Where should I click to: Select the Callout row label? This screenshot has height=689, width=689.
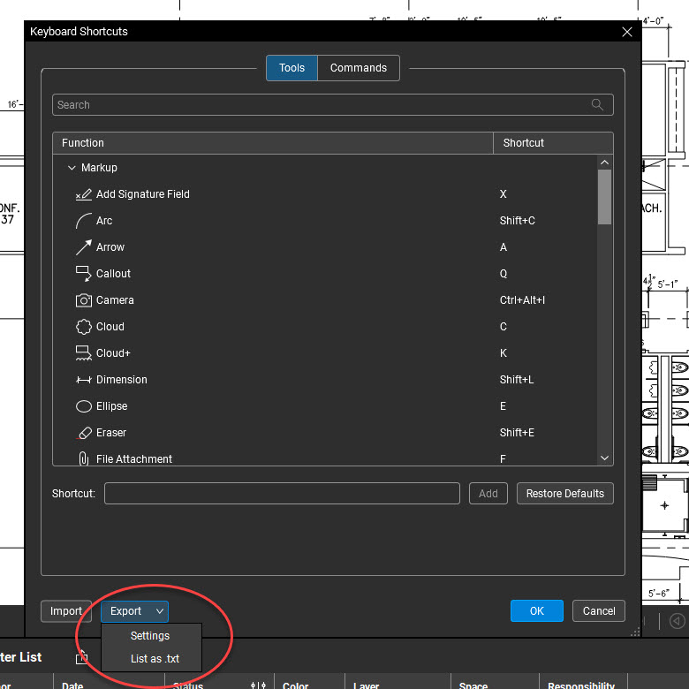[113, 273]
